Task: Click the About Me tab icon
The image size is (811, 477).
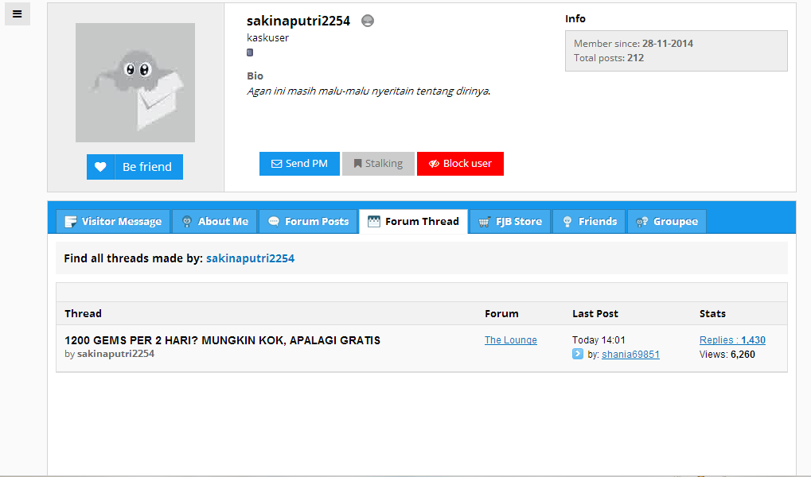Action: pyautogui.click(x=187, y=222)
